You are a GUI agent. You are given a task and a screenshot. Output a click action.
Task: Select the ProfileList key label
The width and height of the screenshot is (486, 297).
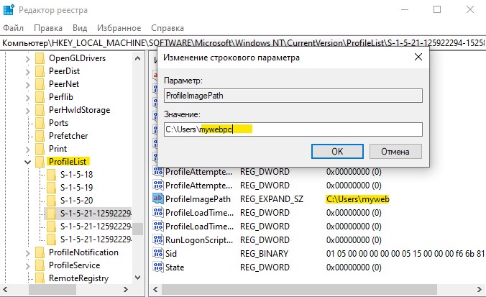68,162
